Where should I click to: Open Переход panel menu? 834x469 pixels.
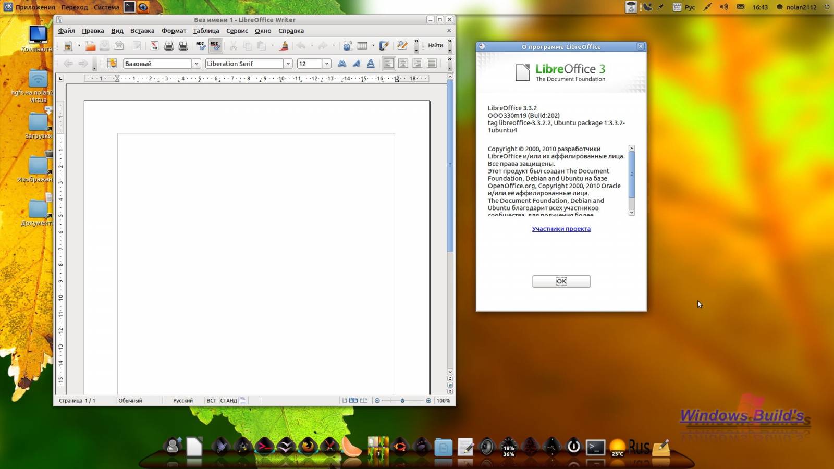click(x=75, y=7)
